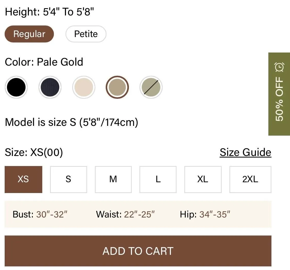
Task: Click the crossed-out sage green swatch
Action: [x=151, y=87]
